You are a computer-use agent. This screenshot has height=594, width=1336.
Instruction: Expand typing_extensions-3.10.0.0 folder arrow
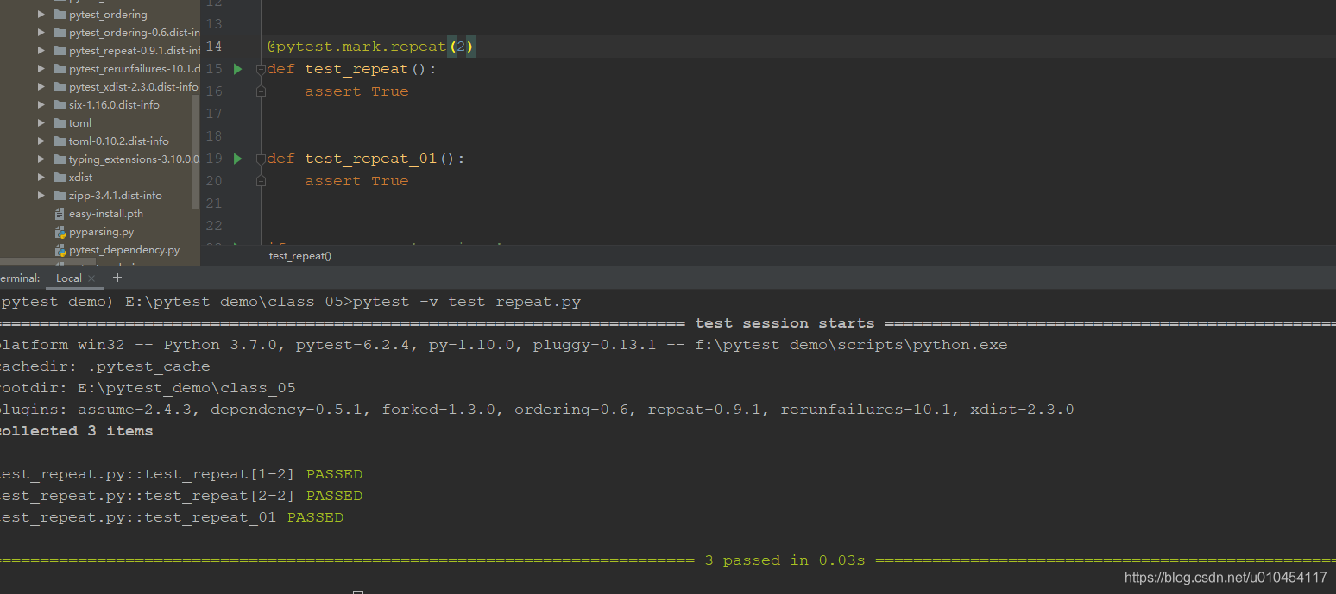tap(41, 159)
